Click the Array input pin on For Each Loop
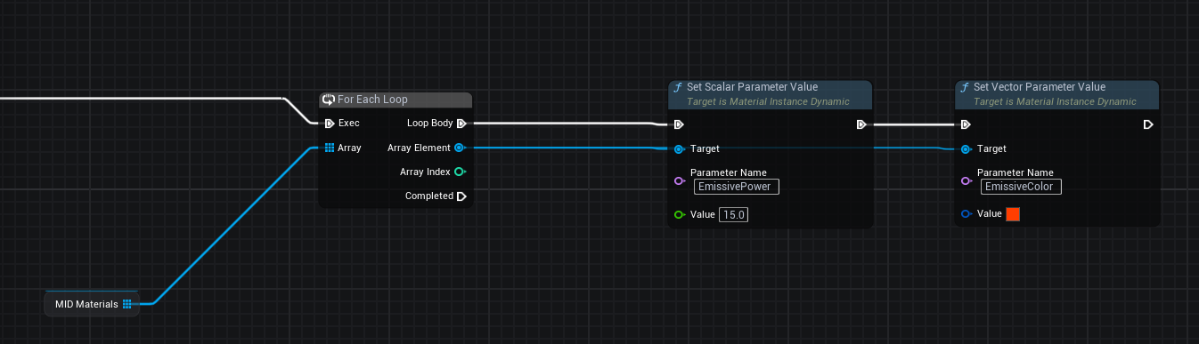 [x=330, y=148]
